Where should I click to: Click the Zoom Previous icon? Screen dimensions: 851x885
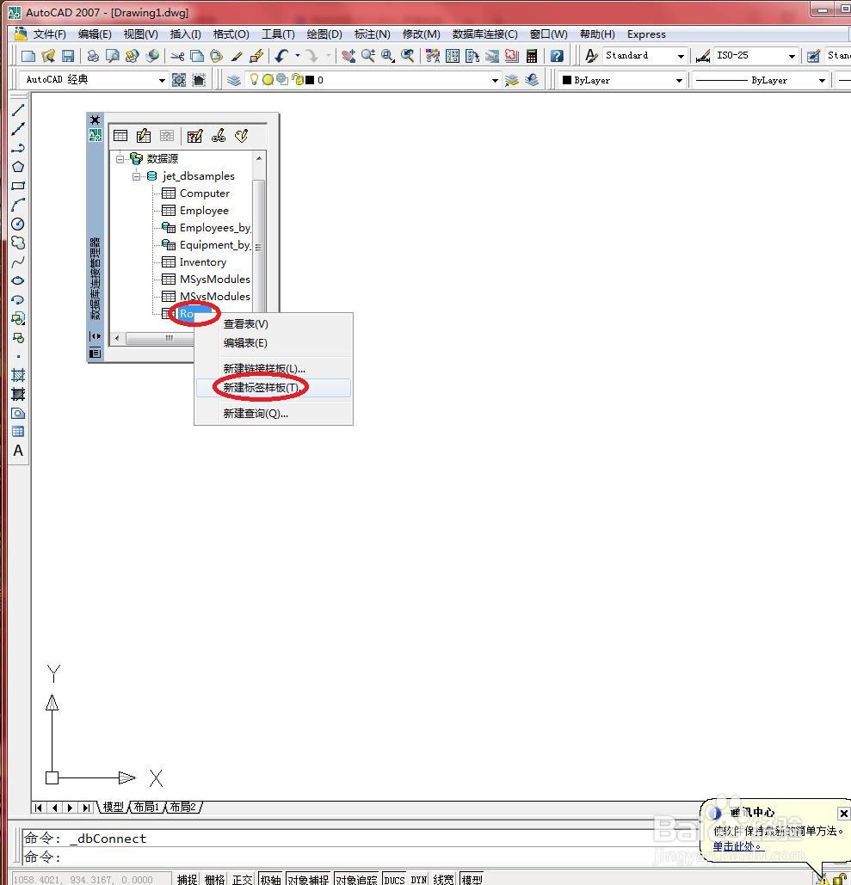pos(407,55)
